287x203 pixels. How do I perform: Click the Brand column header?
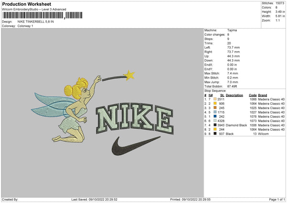tap(263, 95)
